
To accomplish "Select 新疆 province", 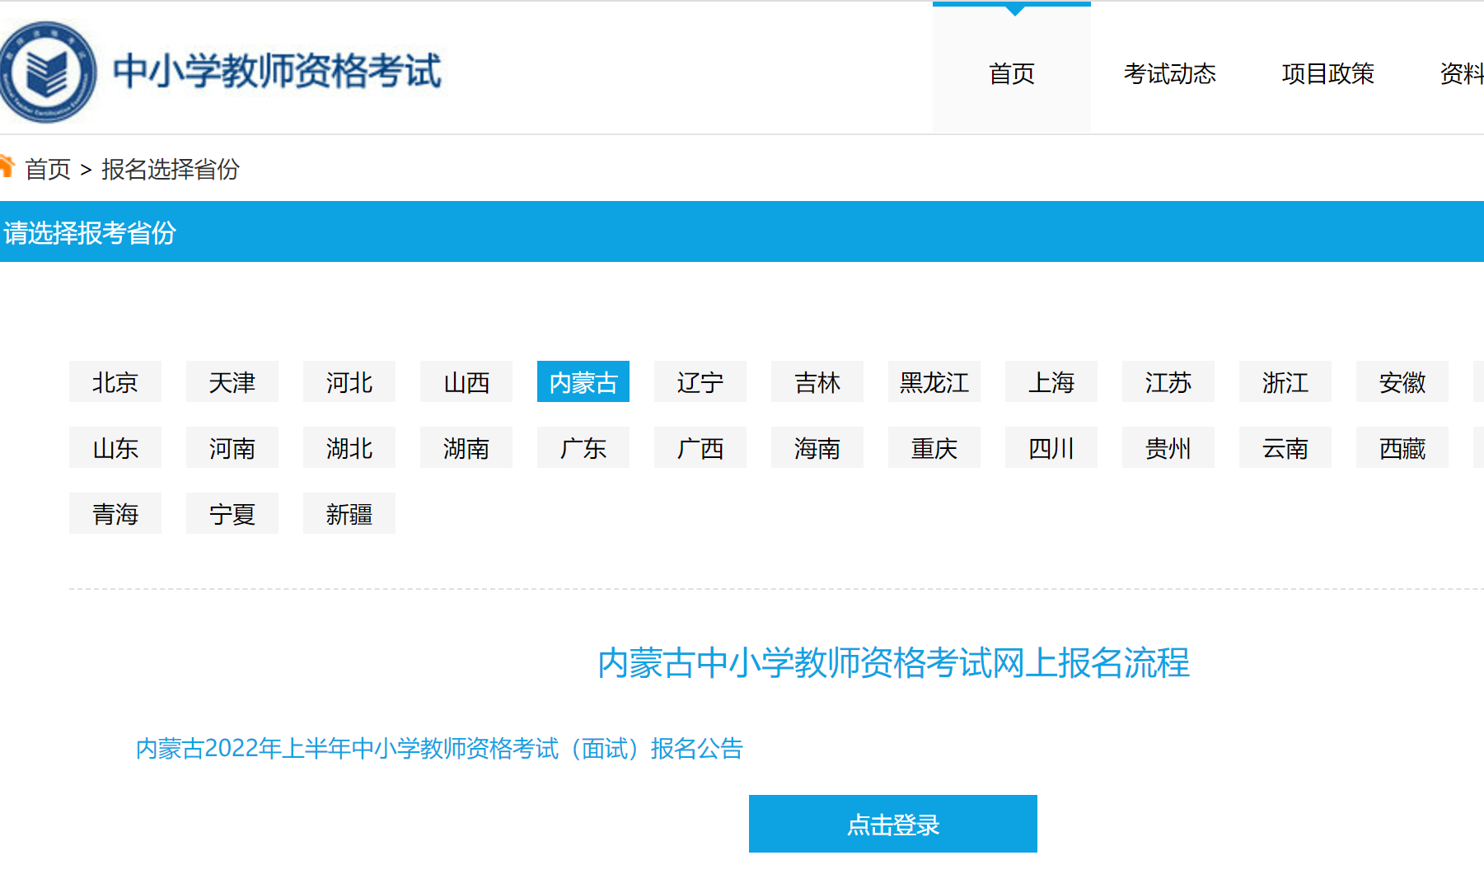I will (x=349, y=514).
